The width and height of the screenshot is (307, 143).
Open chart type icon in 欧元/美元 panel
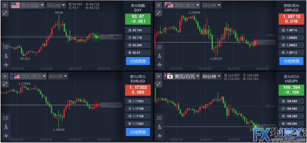point(6,117)
